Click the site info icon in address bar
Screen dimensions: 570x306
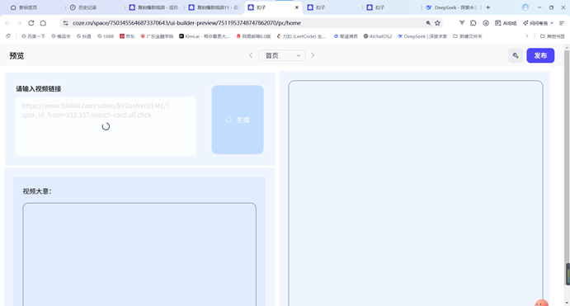(x=65, y=23)
